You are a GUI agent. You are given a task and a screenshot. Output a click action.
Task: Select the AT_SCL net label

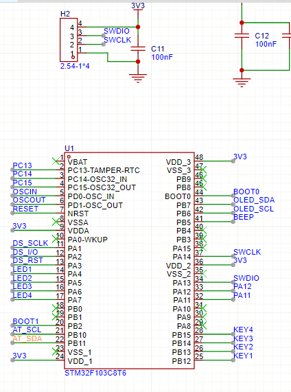pyautogui.click(x=27, y=330)
